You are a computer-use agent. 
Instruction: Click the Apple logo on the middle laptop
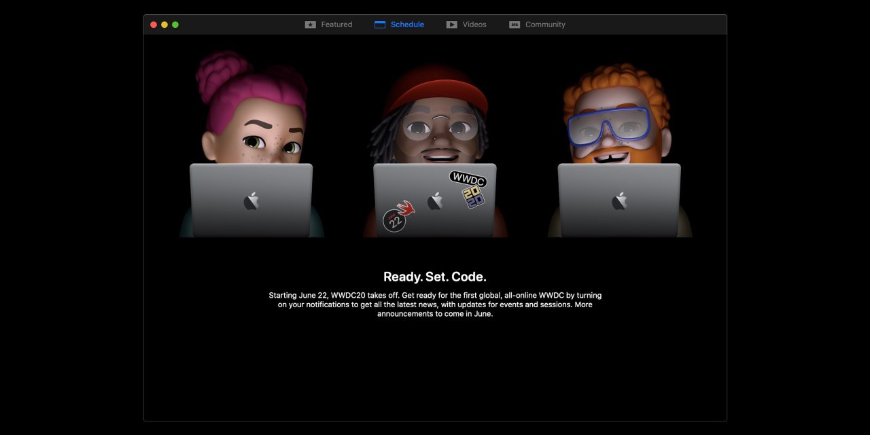(x=435, y=201)
